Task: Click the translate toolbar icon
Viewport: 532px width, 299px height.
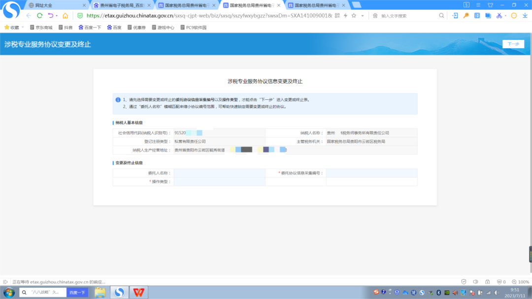Action: pyautogui.click(x=477, y=16)
